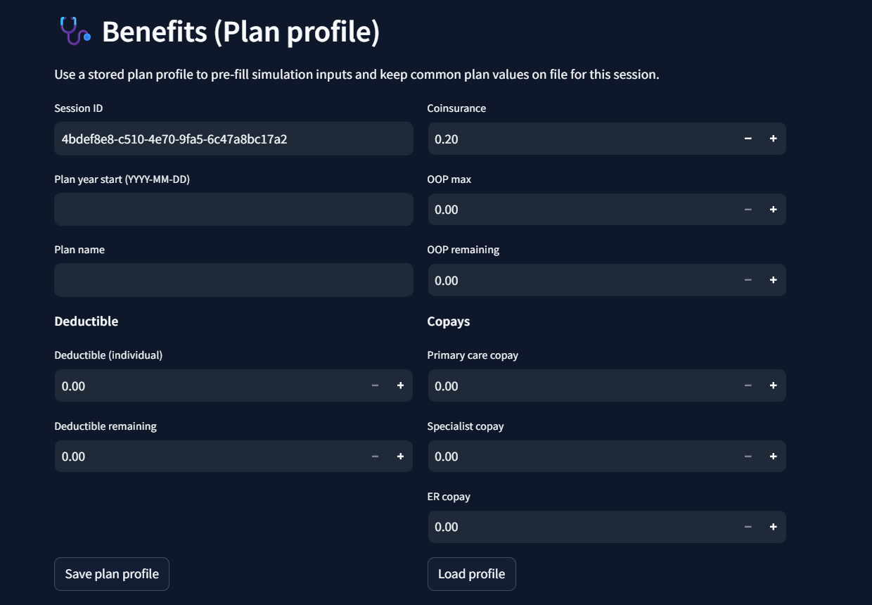Focus the Plan year start field
The width and height of the screenshot is (872, 605).
[x=233, y=210]
